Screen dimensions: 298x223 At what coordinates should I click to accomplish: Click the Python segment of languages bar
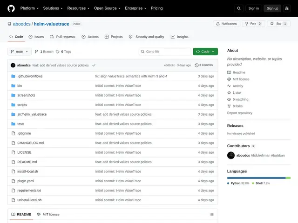256,178
